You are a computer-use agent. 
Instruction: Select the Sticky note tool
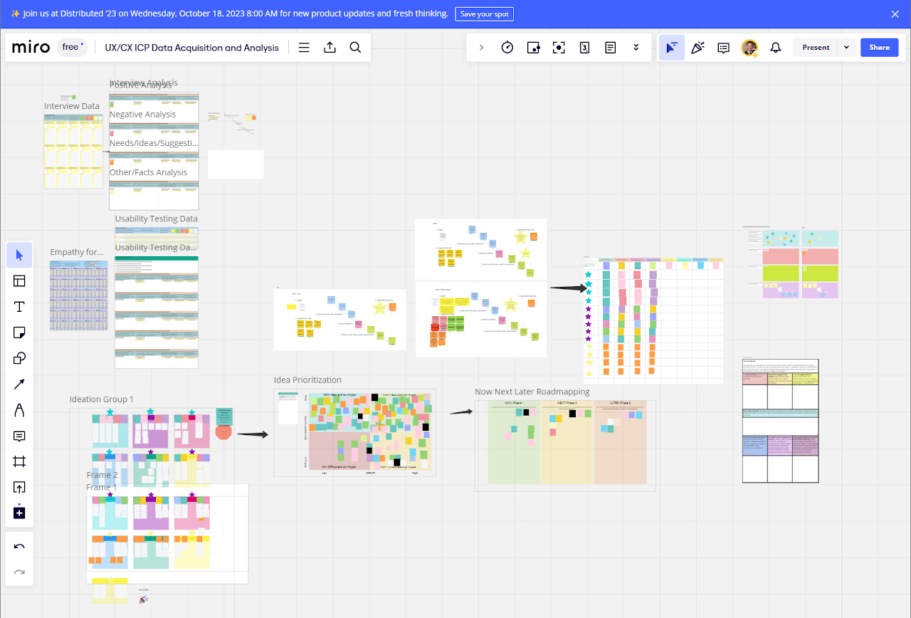coord(19,332)
